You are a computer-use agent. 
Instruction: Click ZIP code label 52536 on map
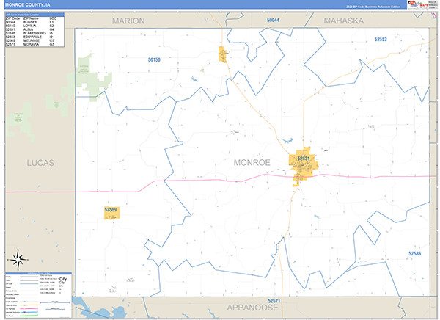tap(415, 253)
